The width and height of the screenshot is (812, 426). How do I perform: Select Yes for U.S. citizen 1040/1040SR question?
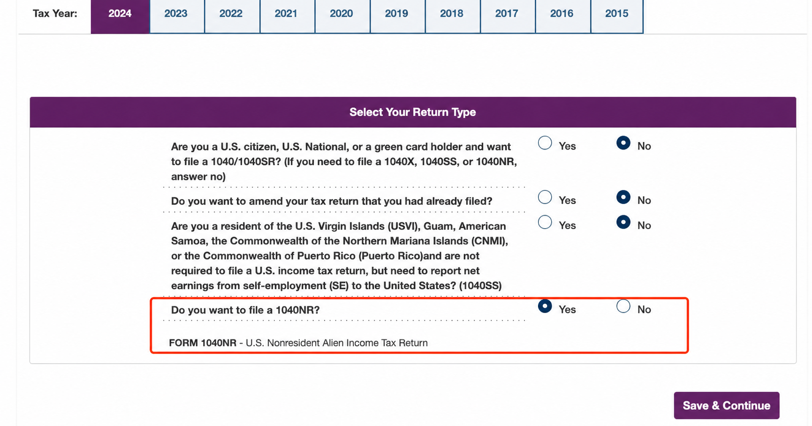tap(545, 143)
